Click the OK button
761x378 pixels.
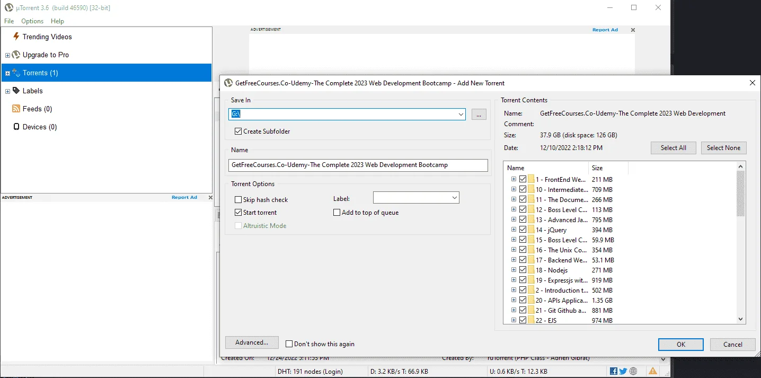681,344
